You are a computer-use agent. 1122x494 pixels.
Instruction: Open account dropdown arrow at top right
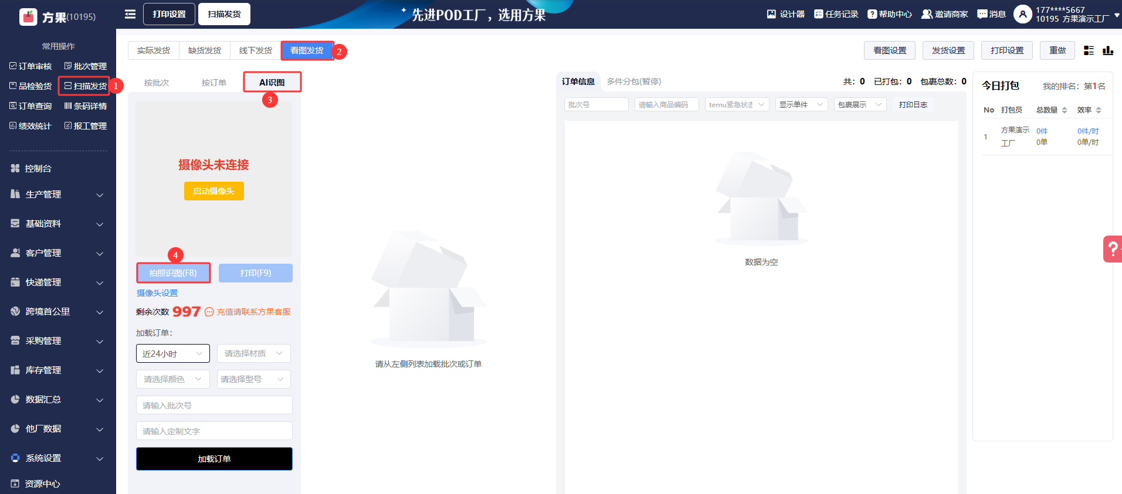tap(1117, 15)
